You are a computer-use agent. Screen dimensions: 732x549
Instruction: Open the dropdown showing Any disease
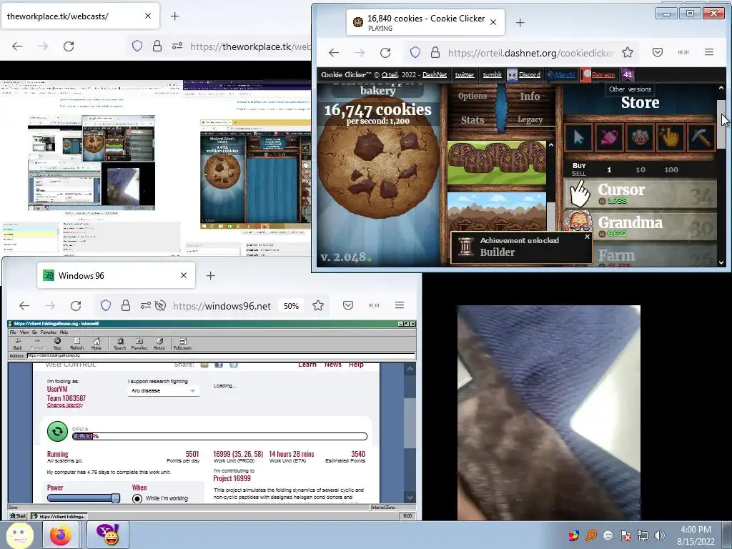pyautogui.click(x=164, y=391)
